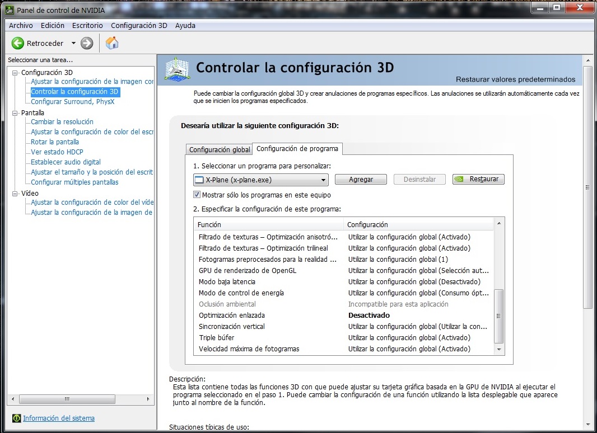The image size is (597, 433).
Task: Select Filtrado de texturas Optimización trilineal row
Action: (343, 248)
